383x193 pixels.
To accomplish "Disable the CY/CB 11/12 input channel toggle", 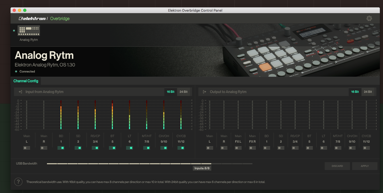I will (181, 148).
